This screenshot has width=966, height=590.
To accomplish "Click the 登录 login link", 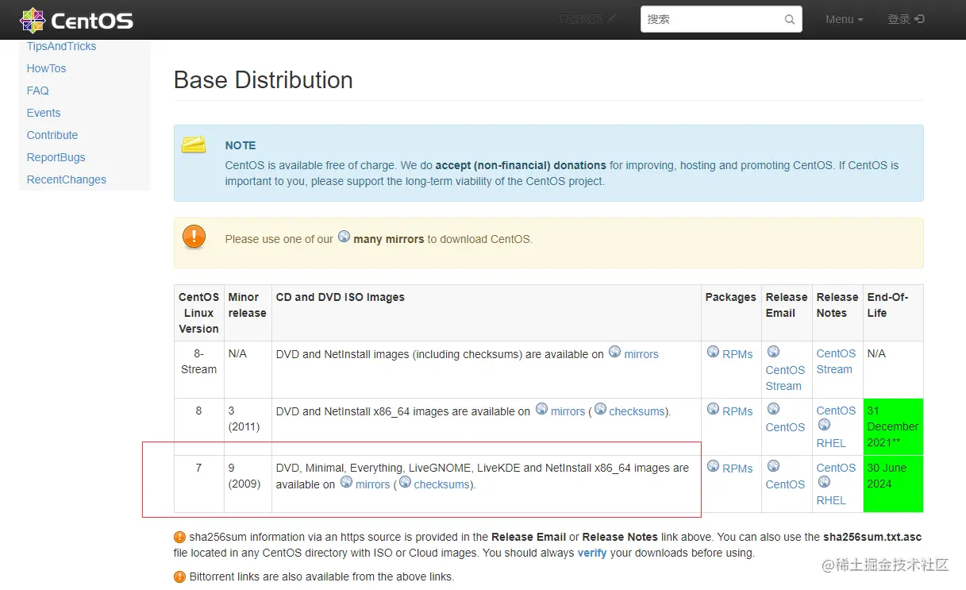I will pos(906,19).
